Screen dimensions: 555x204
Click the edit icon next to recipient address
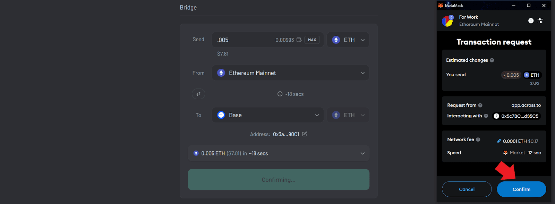(x=304, y=134)
